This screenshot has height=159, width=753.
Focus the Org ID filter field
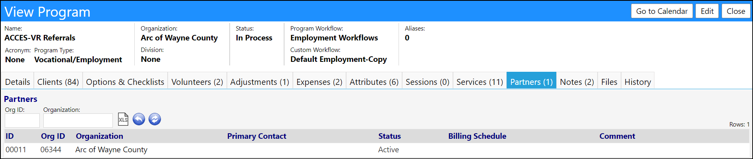22,121
